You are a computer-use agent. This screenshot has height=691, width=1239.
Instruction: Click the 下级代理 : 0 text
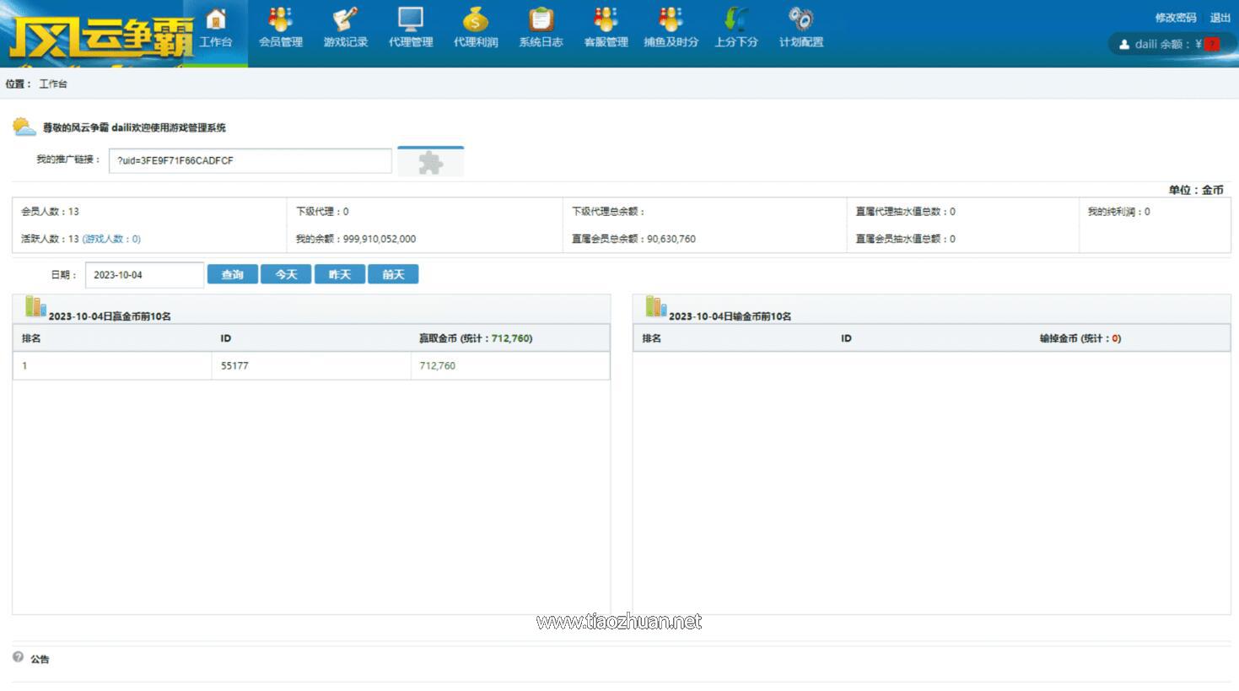[x=322, y=212]
